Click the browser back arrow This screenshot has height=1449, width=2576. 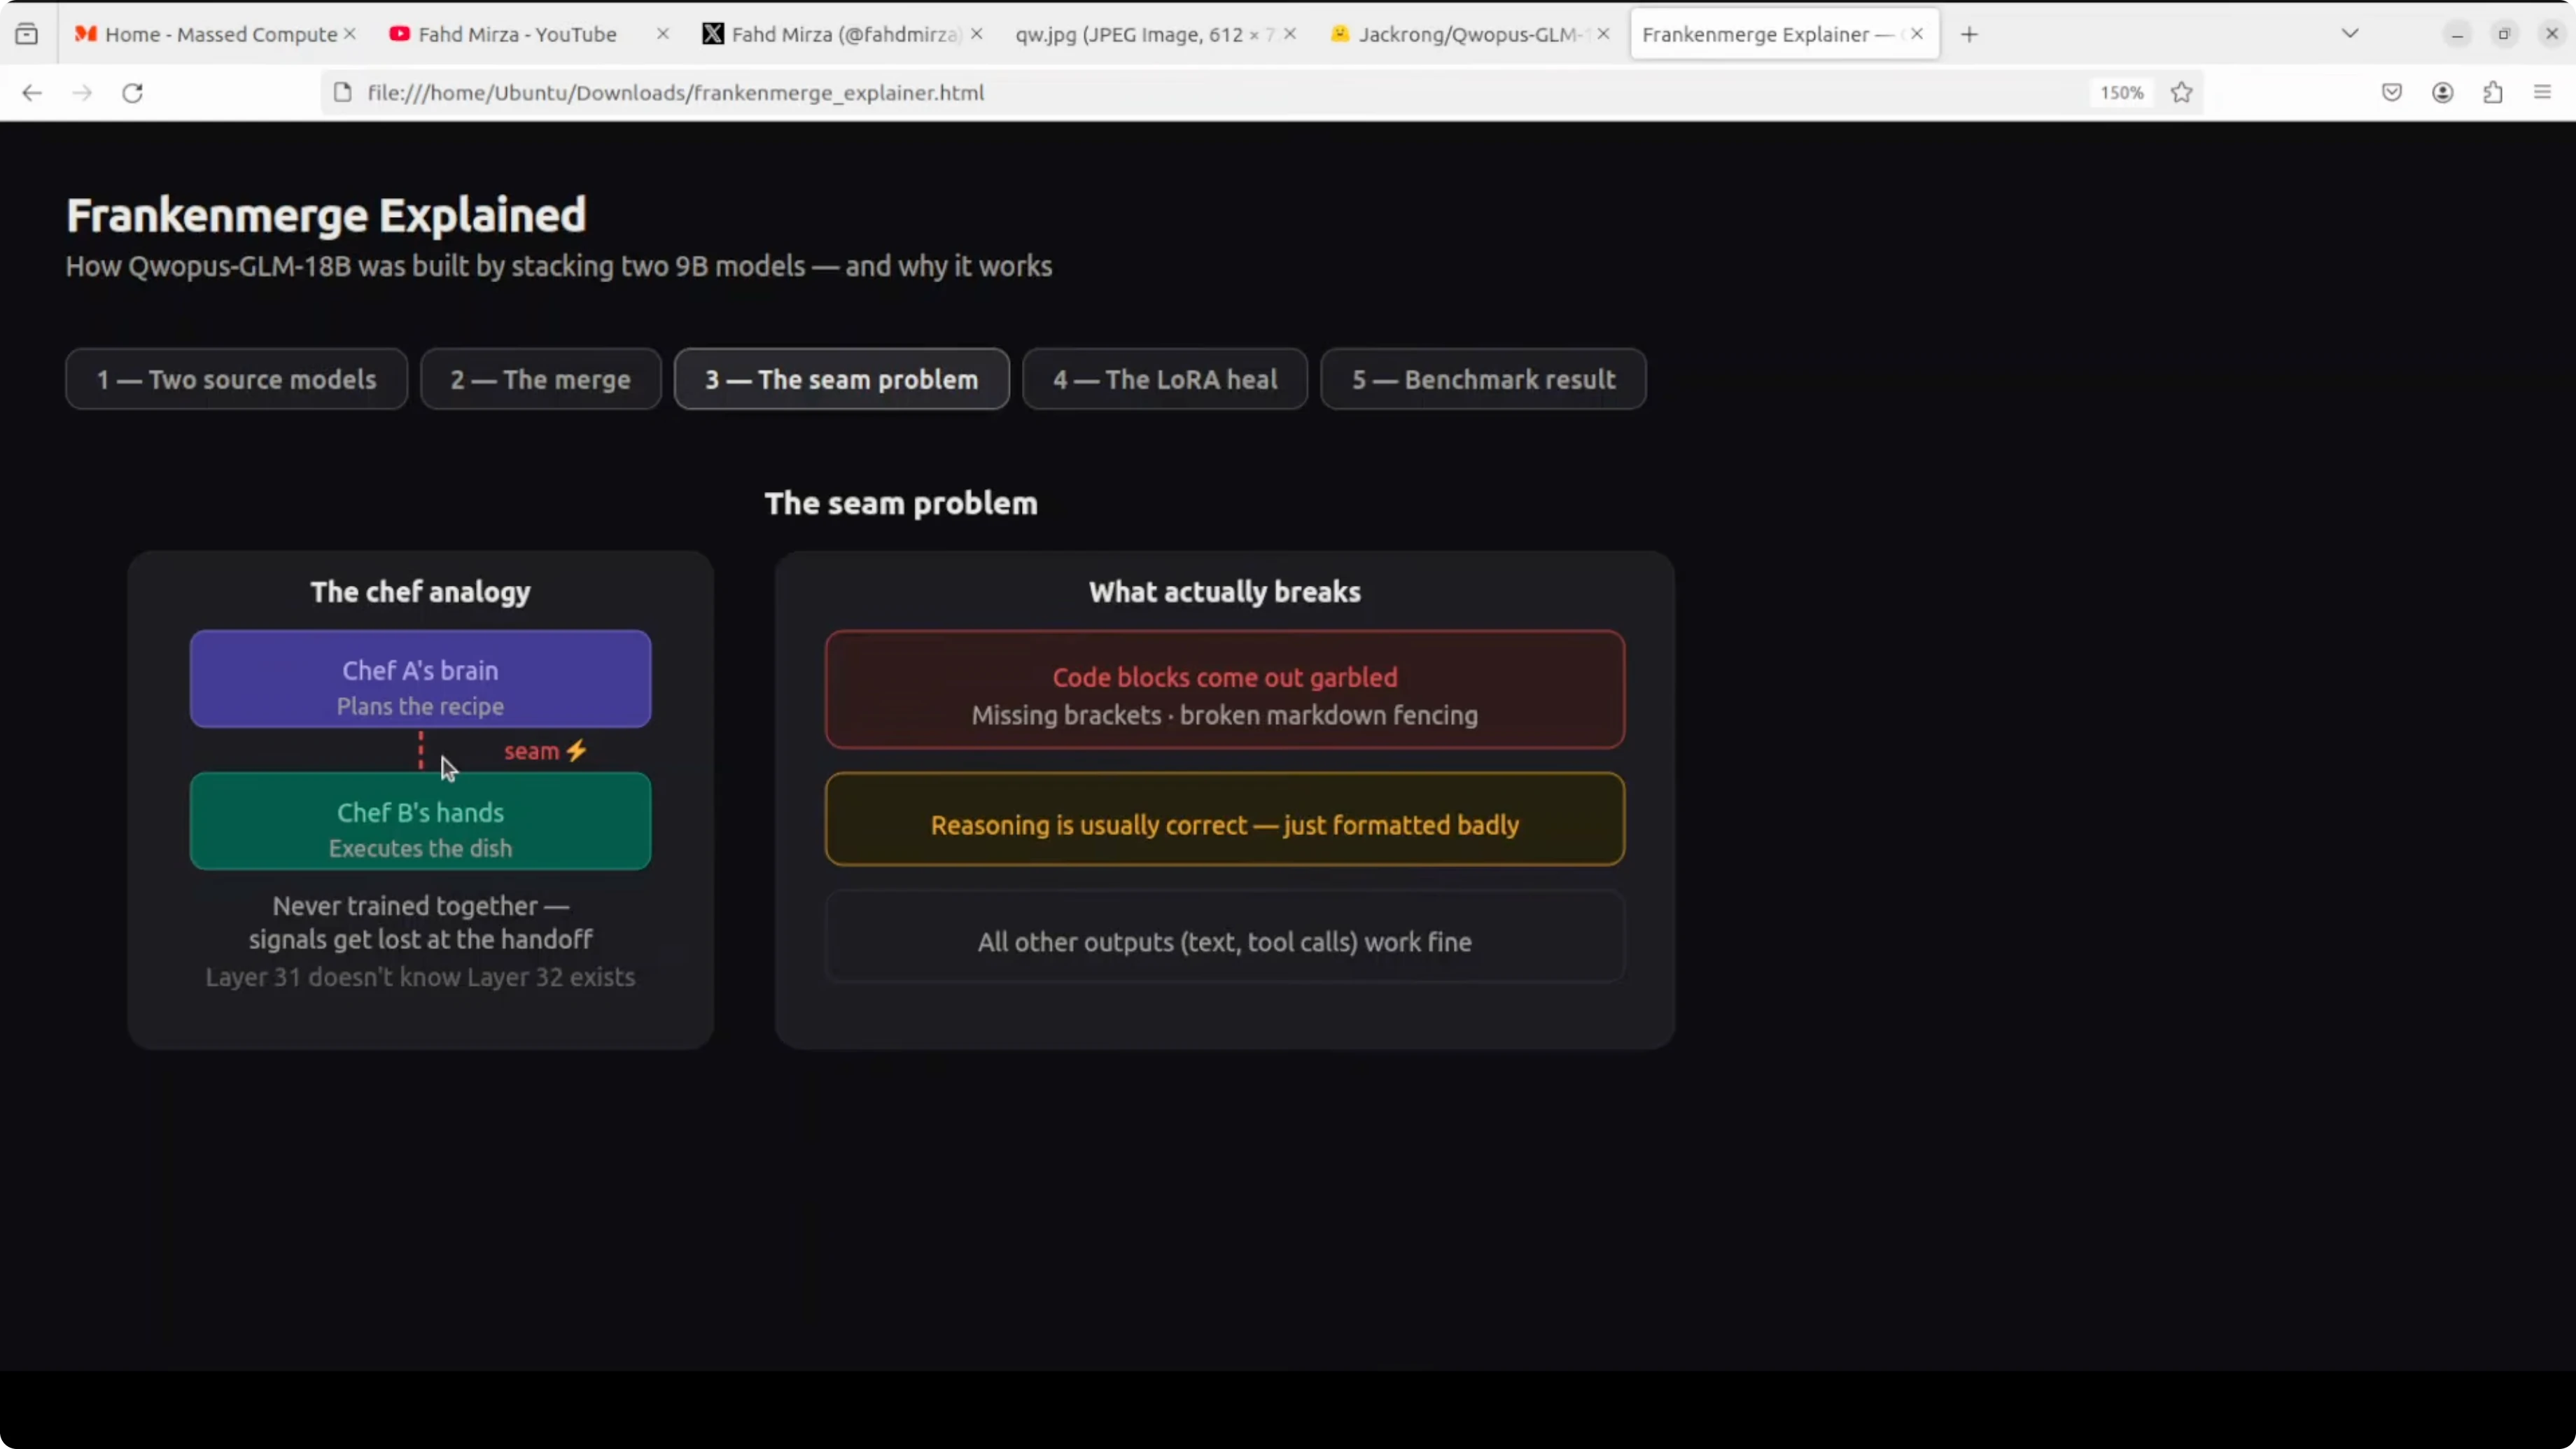32,93
